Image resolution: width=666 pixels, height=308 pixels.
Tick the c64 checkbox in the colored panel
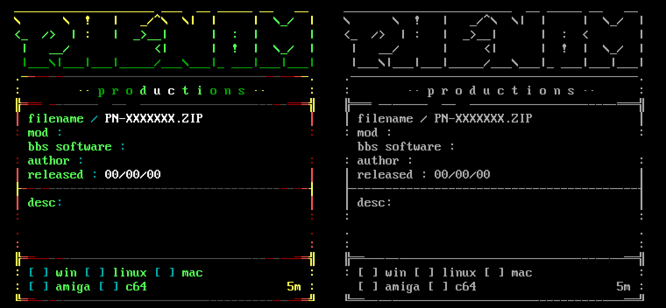[108, 287]
